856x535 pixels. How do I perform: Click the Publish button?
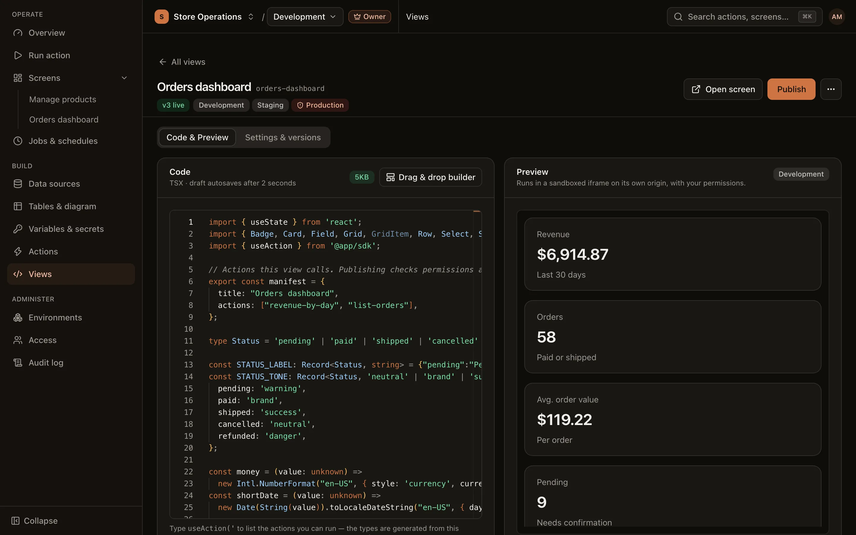point(791,89)
